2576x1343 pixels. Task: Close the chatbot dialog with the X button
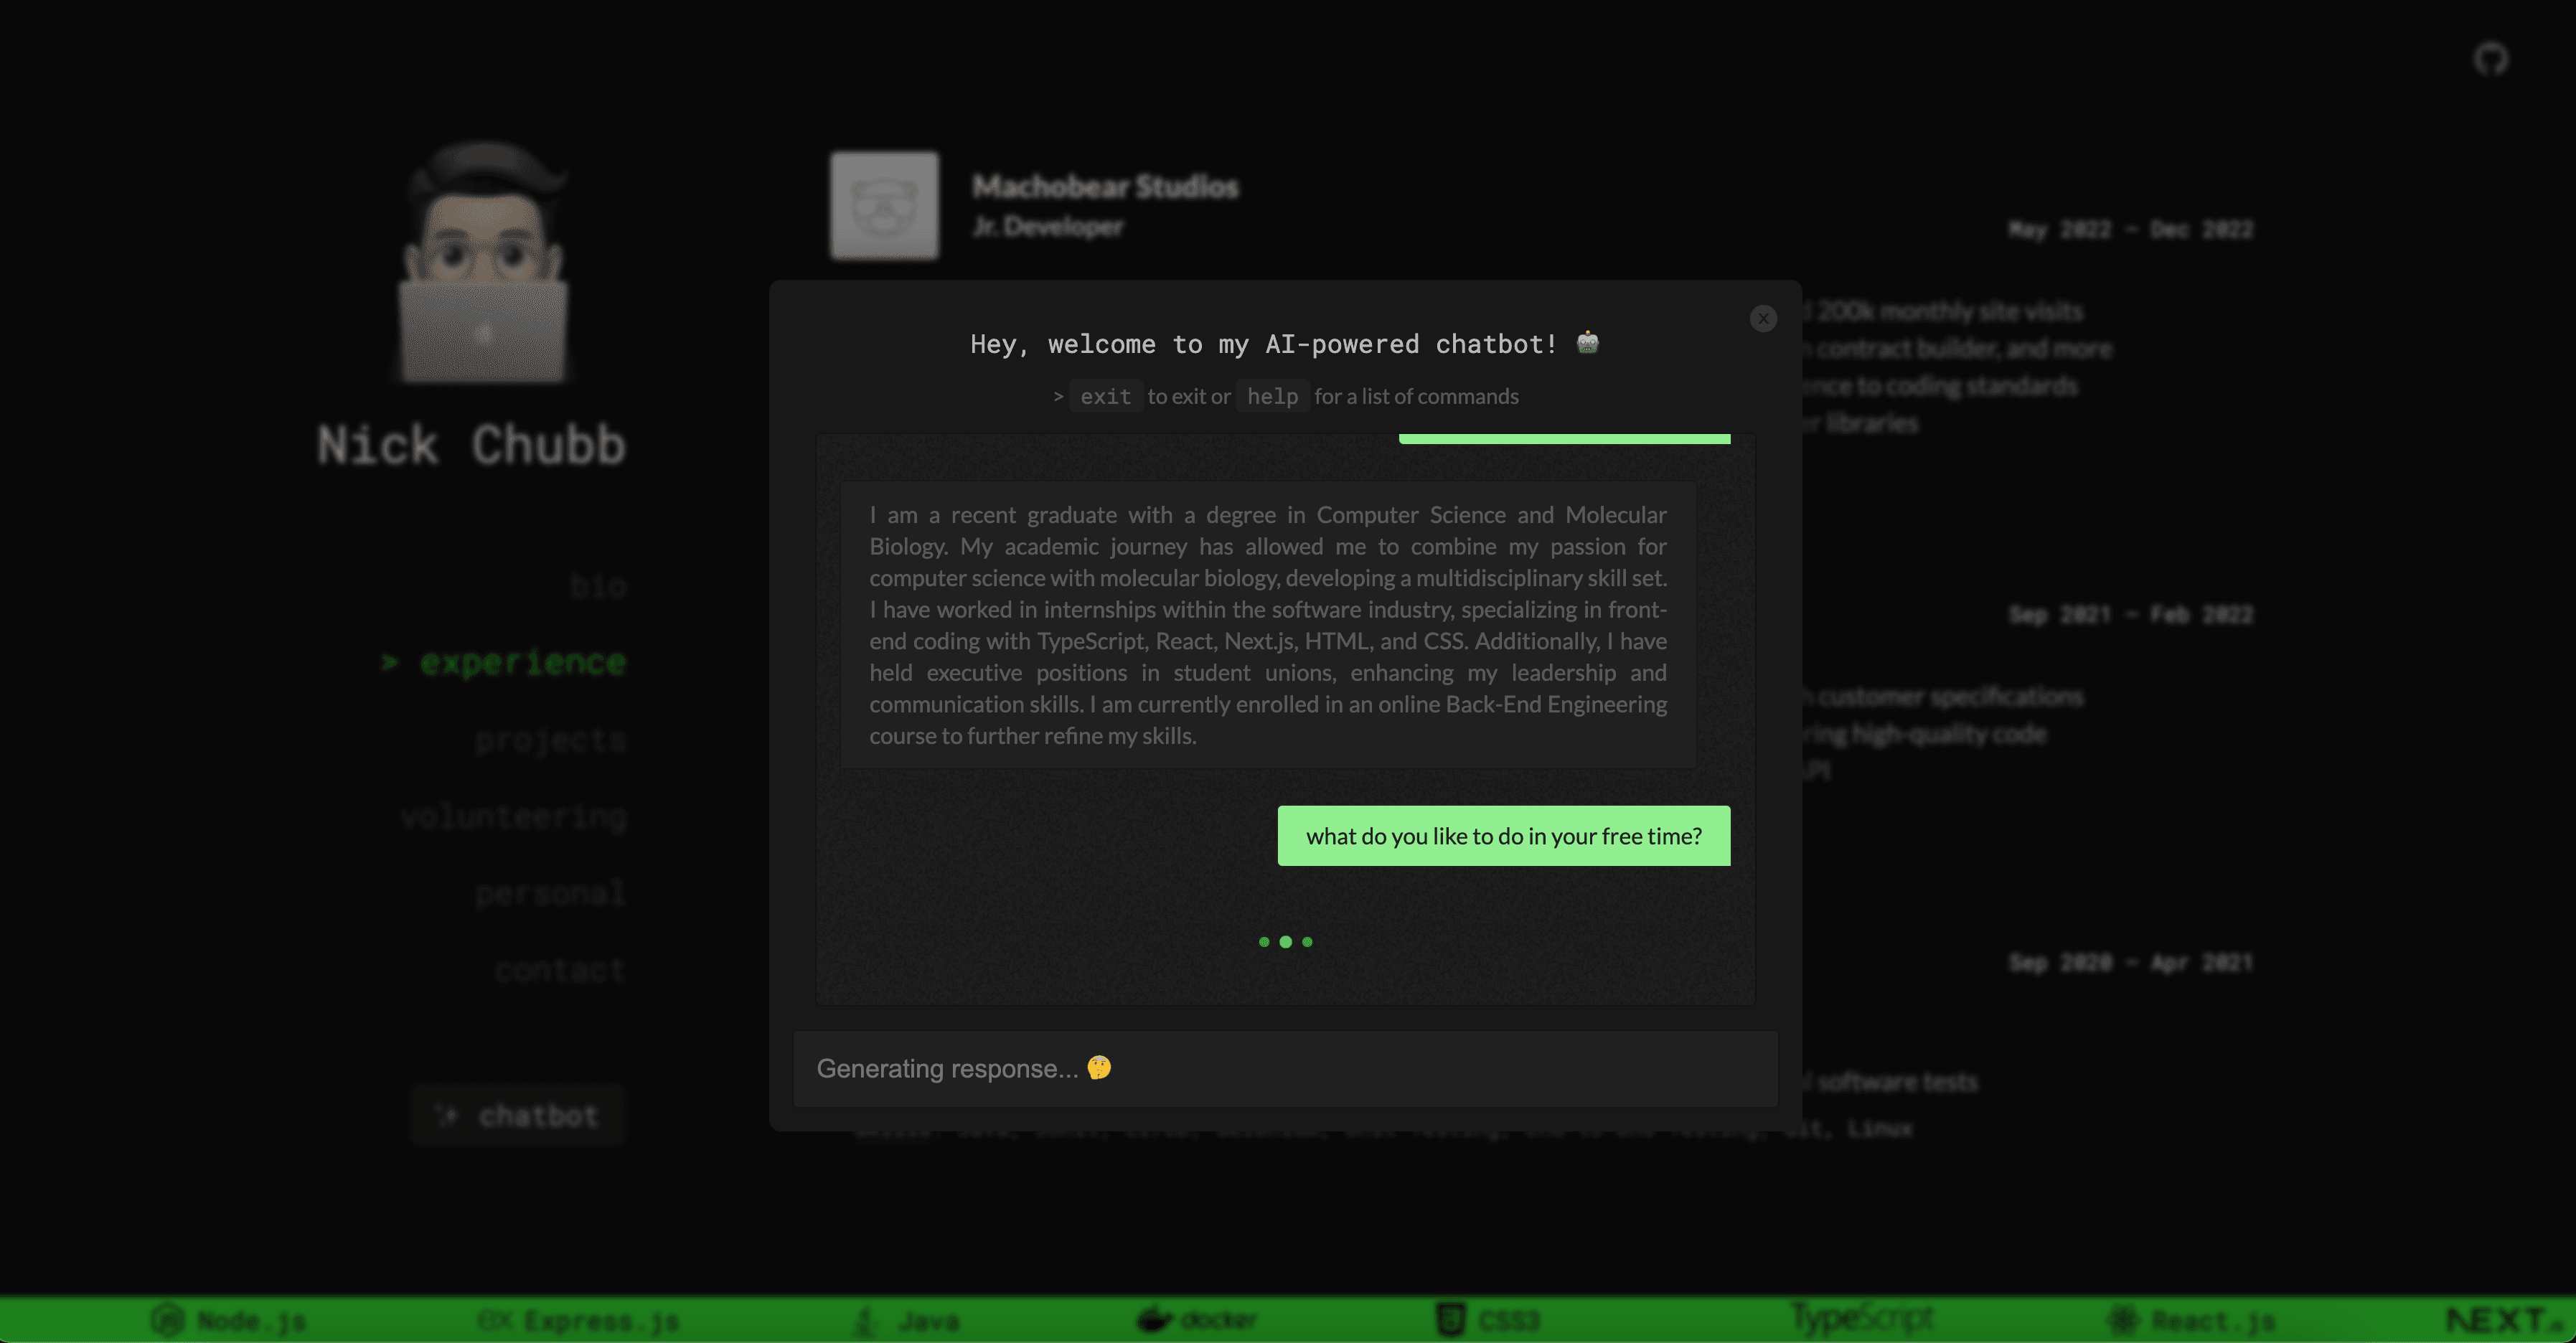[x=1763, y=318]
